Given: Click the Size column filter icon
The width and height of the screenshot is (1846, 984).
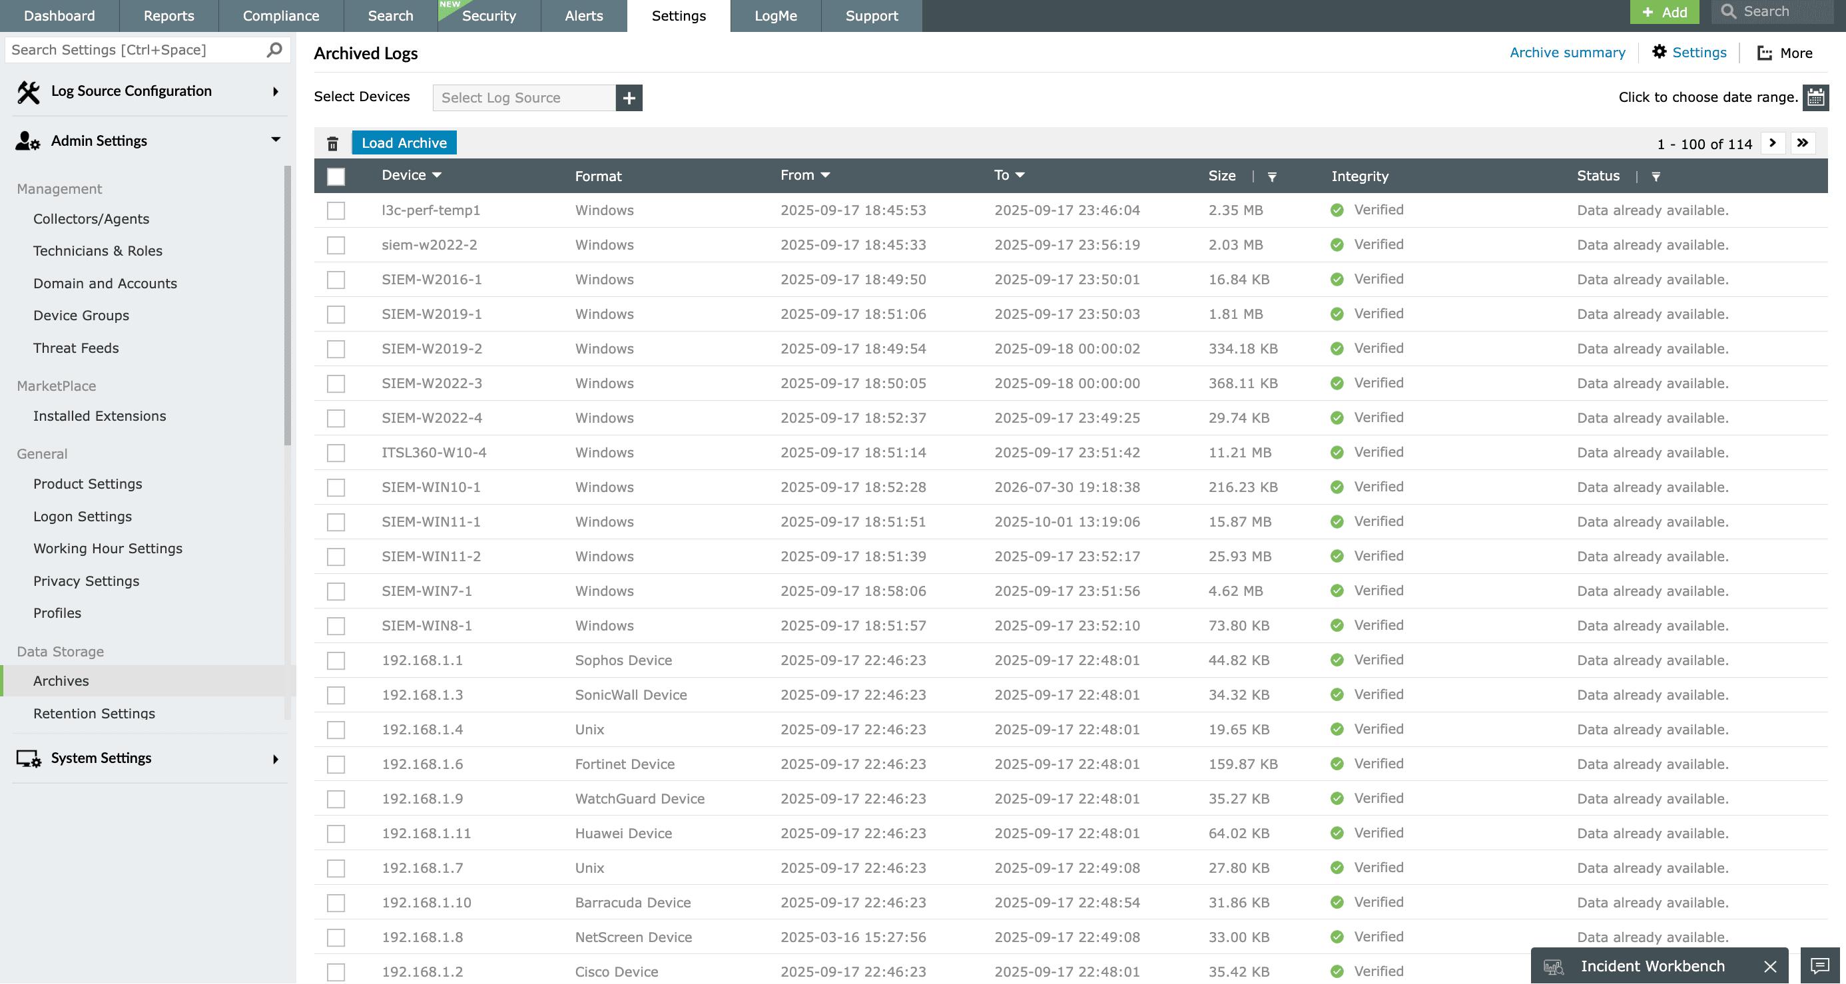Looking at the screenshot, I should [x=1272, y=176].
